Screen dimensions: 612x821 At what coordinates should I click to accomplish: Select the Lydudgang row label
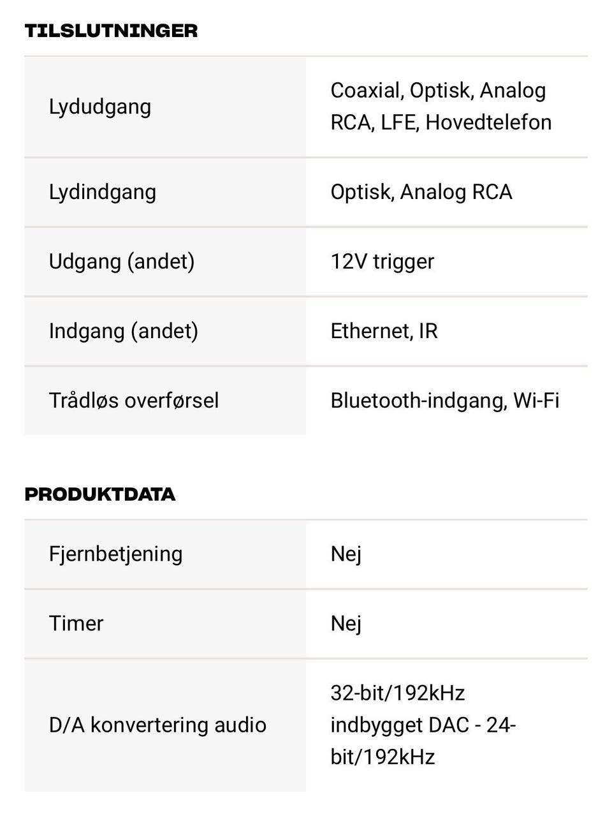coord(100,107)
